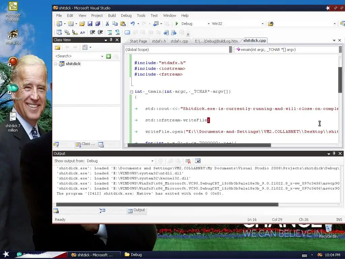Clear all output with the red X icon

click(188, 161)
